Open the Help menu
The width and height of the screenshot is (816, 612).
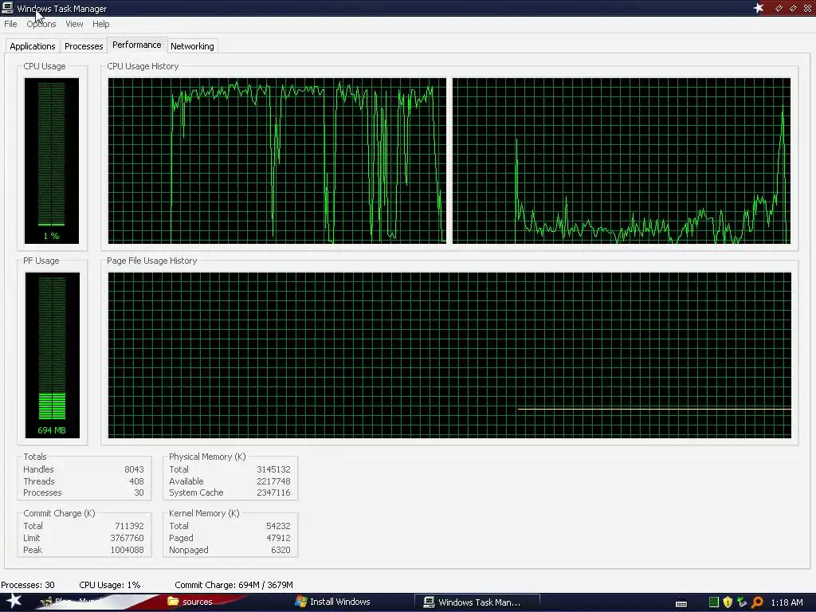(x=101, y=24)
